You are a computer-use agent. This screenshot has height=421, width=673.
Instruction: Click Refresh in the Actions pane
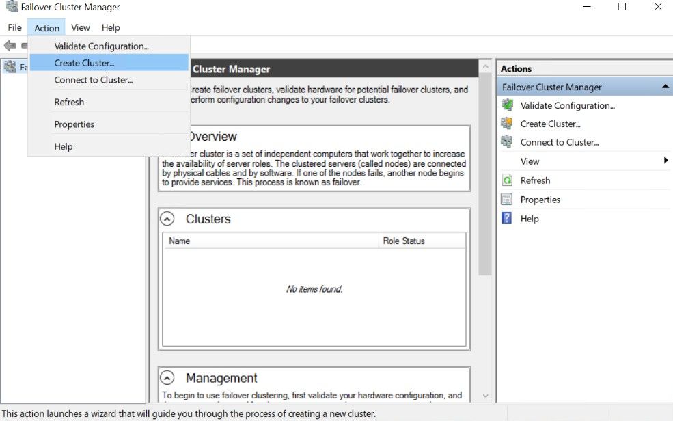[x=535, y=180]
